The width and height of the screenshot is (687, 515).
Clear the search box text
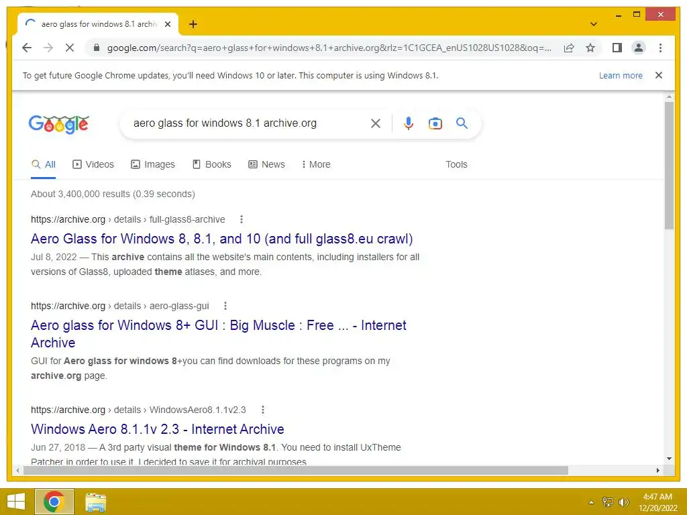(376, 123)
